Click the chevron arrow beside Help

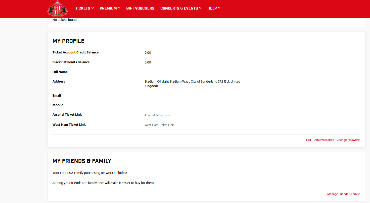pyautogui.click(x=219, y=8)
